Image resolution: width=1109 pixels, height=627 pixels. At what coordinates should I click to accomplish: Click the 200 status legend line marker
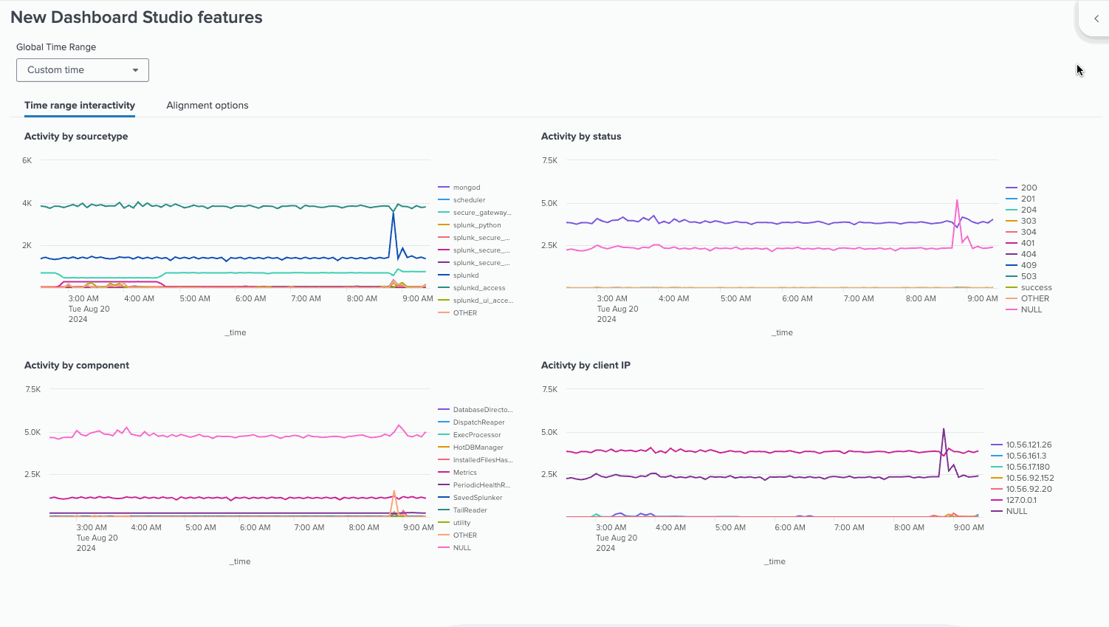click(x=1012, y=188)
